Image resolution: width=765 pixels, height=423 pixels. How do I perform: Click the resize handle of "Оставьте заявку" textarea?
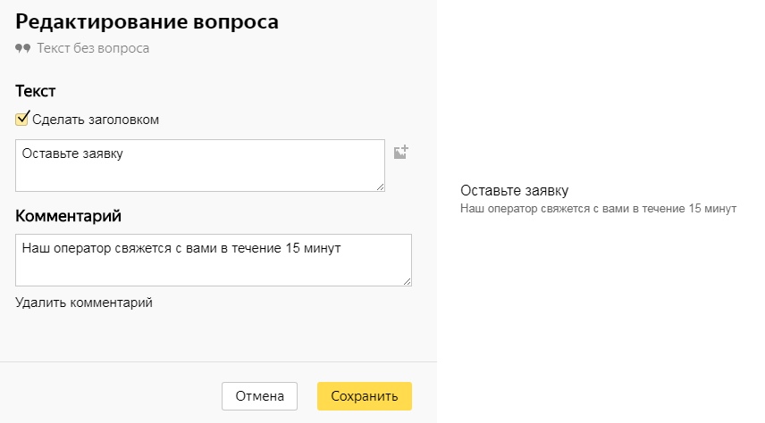coord(380,187)
